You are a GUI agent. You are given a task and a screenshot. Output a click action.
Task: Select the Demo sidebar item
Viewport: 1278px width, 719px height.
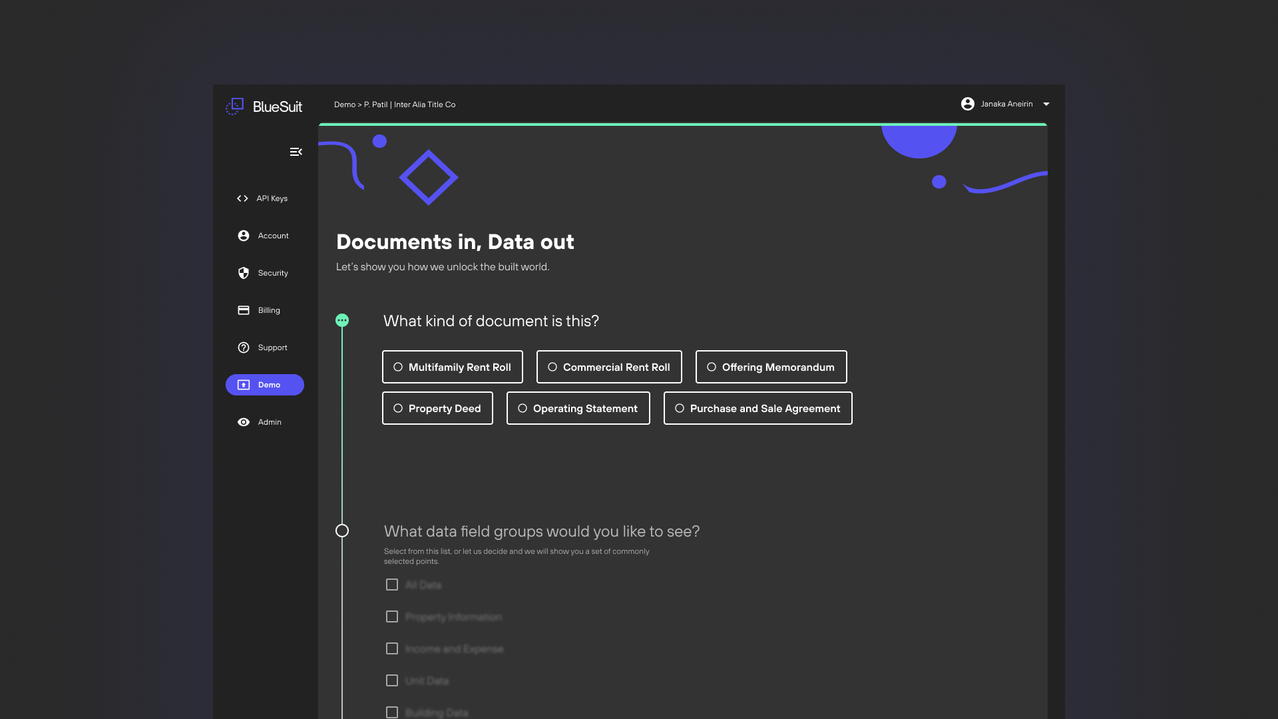tap(265, 385)
